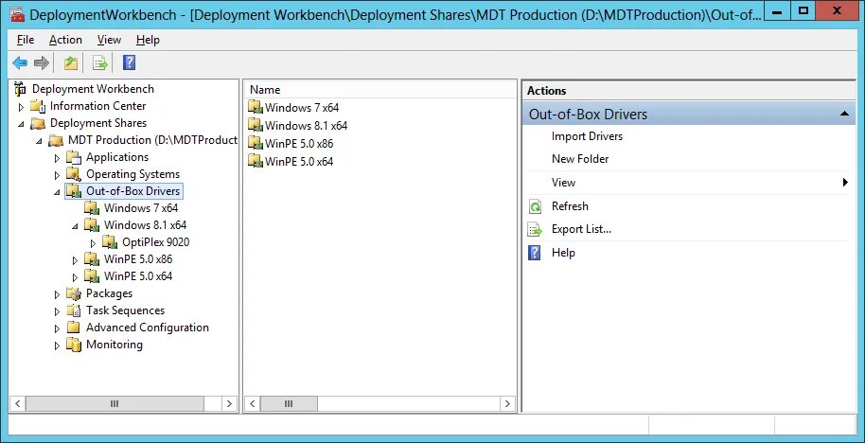Click the list pane scroll right arrow
This screenshot has height=443, width=865.
point(507,404)
